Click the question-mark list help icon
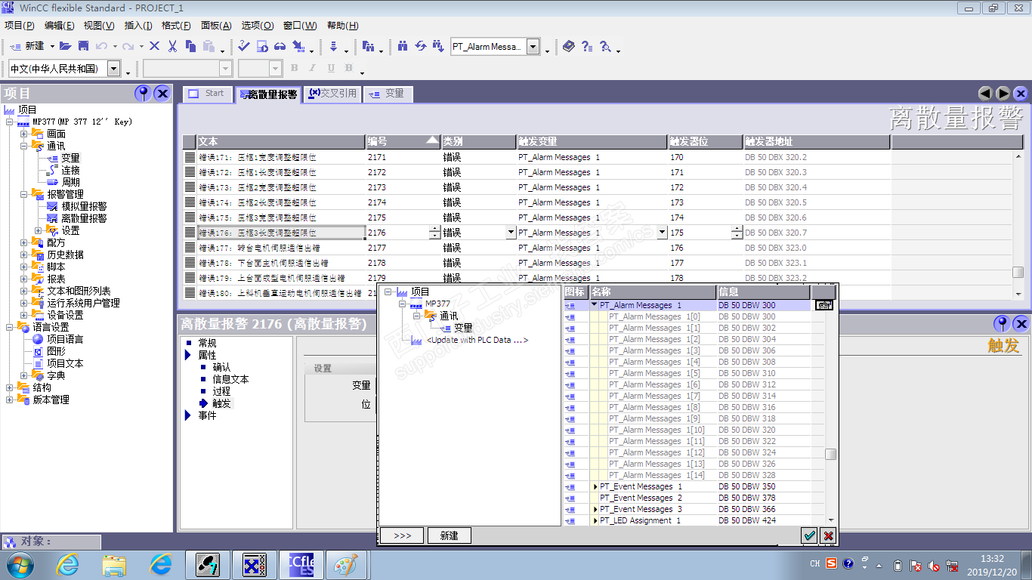This screenshot has height=580, width=1032. tap(586, 46)
